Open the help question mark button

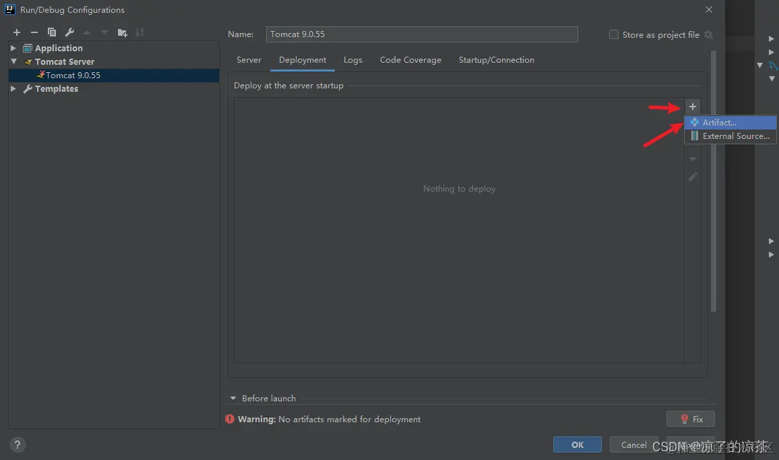click(x=18, y=444)
